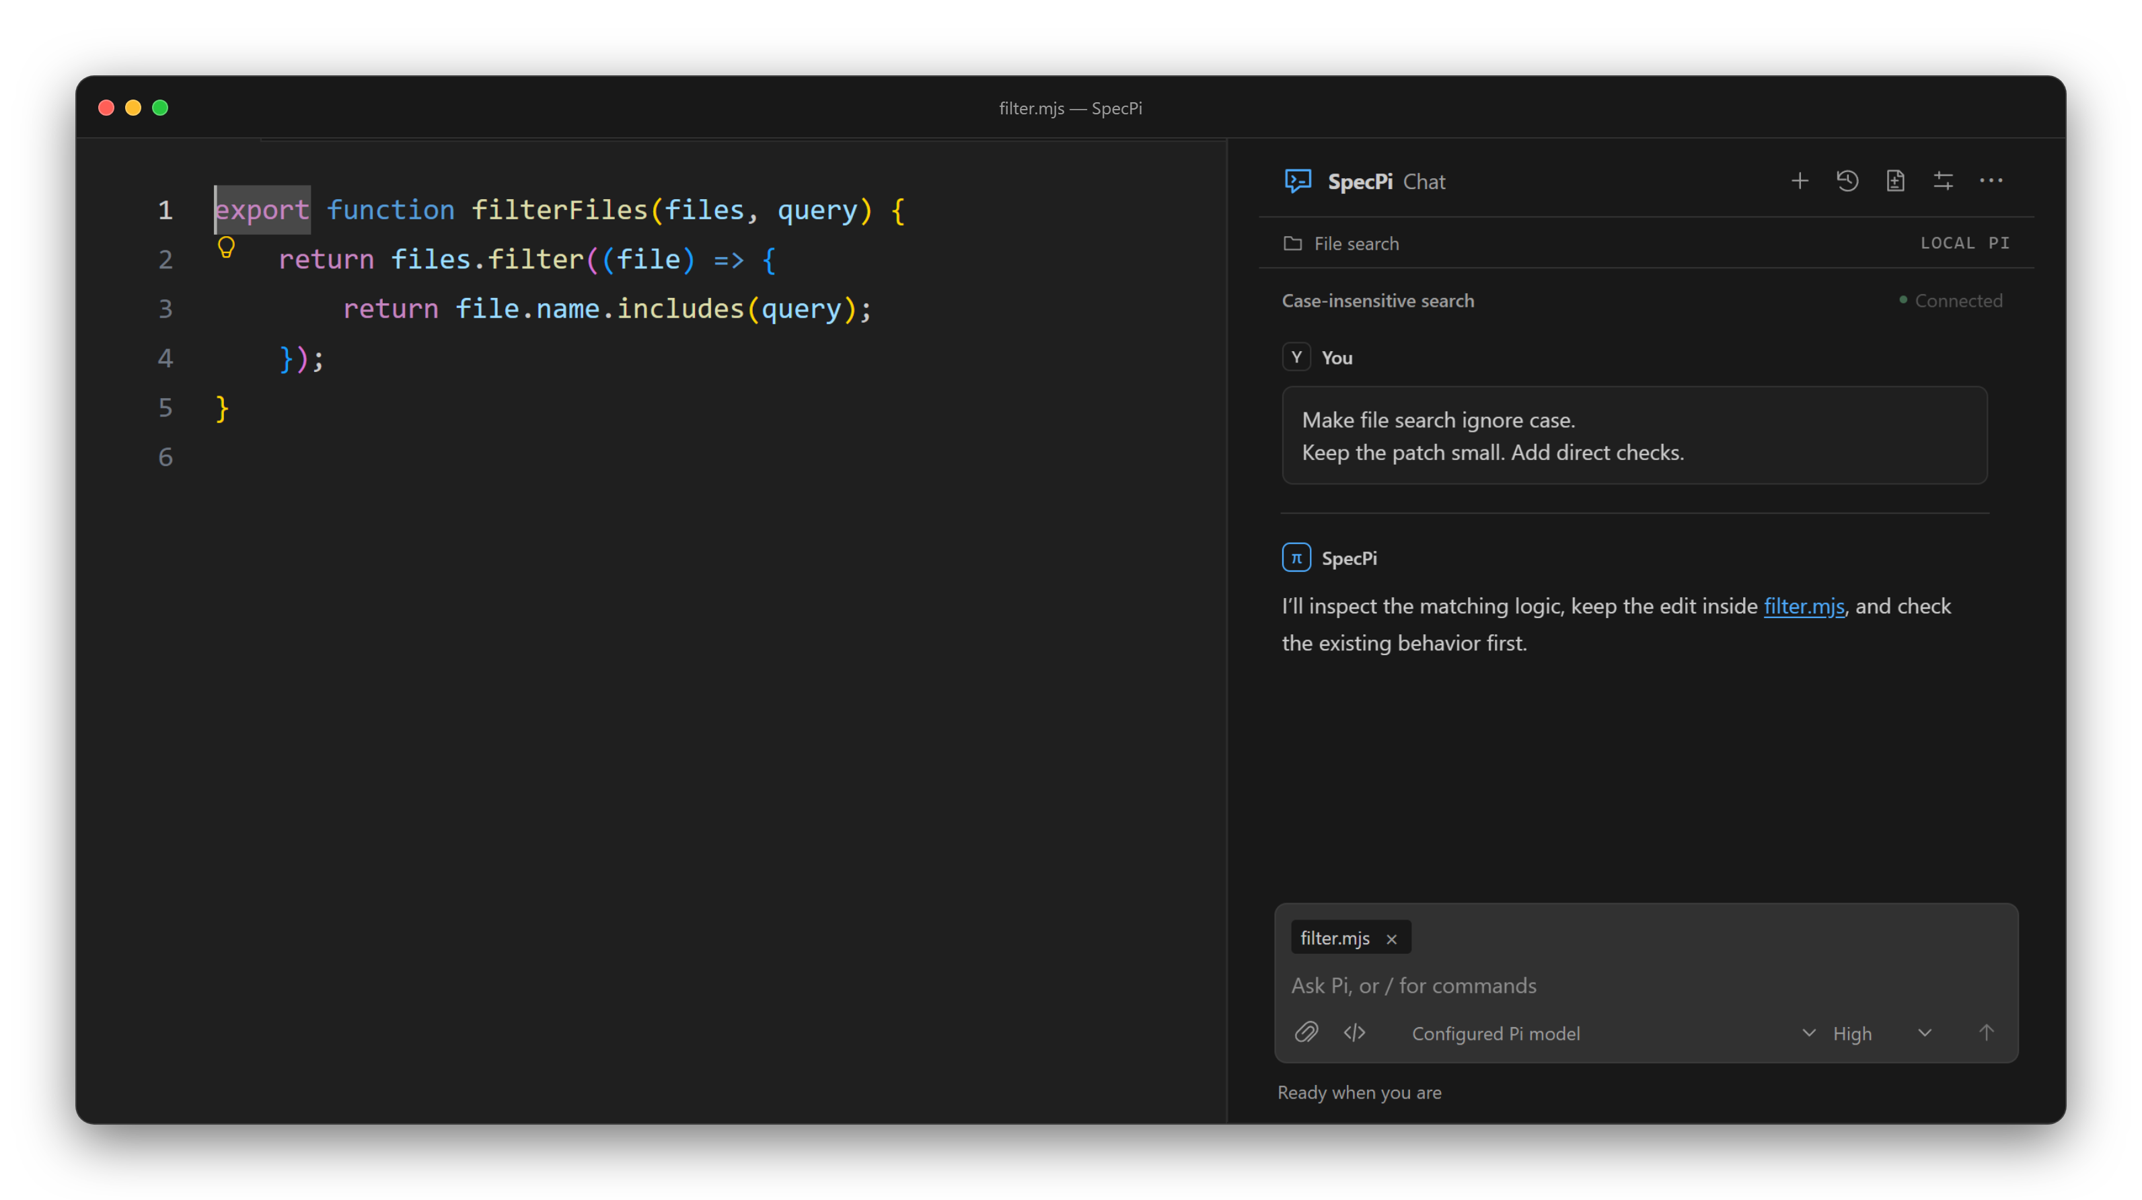The height and width of the screenshot is (1200, 2142).
Task: Click the SpecPi pi avatar icon
Action: click(x=1296, y=557)
